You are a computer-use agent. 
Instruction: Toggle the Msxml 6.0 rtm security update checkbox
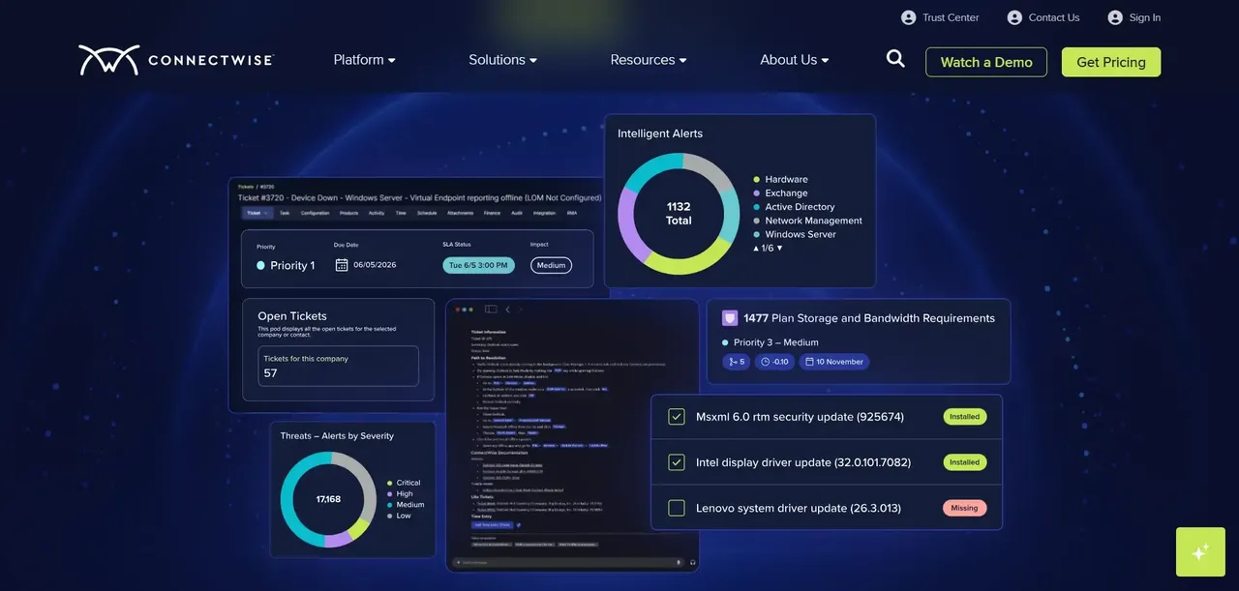tap(677, 417)
